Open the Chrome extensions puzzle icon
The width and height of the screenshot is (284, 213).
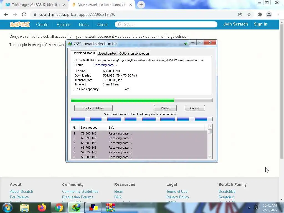pos(260,14)
